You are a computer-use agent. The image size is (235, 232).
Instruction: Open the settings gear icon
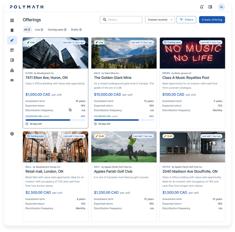tap(12, 134)
